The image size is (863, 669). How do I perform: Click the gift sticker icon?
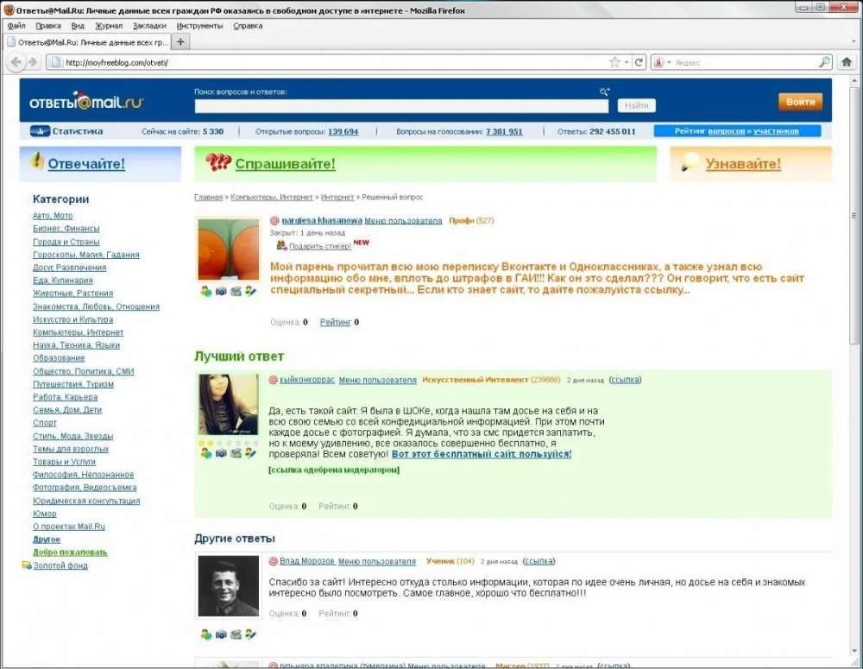pyautogui.click(x=282, y=245)
